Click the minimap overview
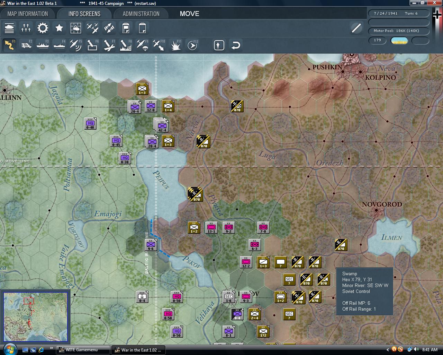443x355 pixels. 36,318
